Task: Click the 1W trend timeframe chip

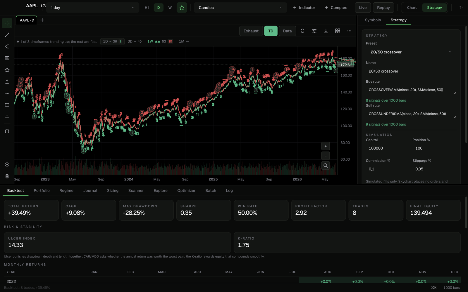Action: (x=160, y=41)
